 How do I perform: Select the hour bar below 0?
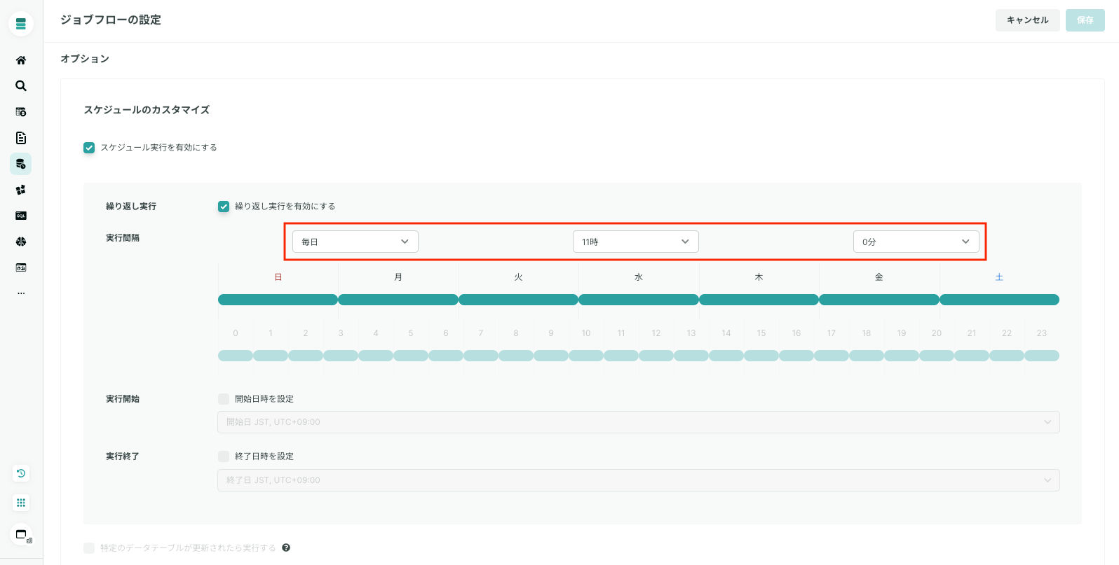pyautogui.click(x=236, y=356)
